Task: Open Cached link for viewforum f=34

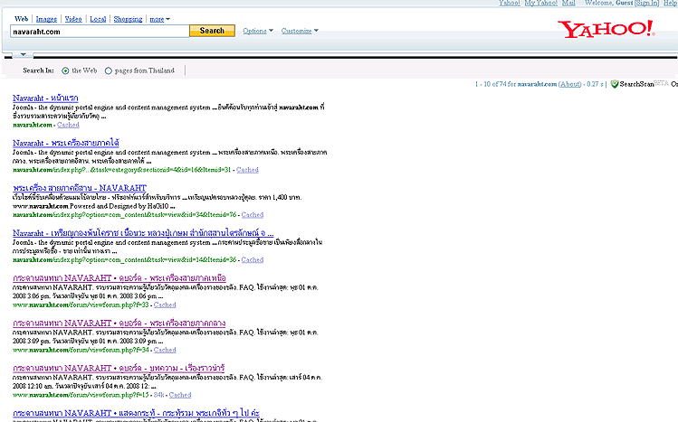Action: 165,350
